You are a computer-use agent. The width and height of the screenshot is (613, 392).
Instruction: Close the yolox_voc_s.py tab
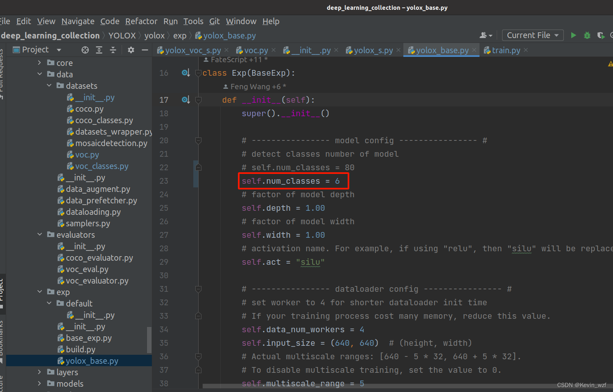pos(226,50)
